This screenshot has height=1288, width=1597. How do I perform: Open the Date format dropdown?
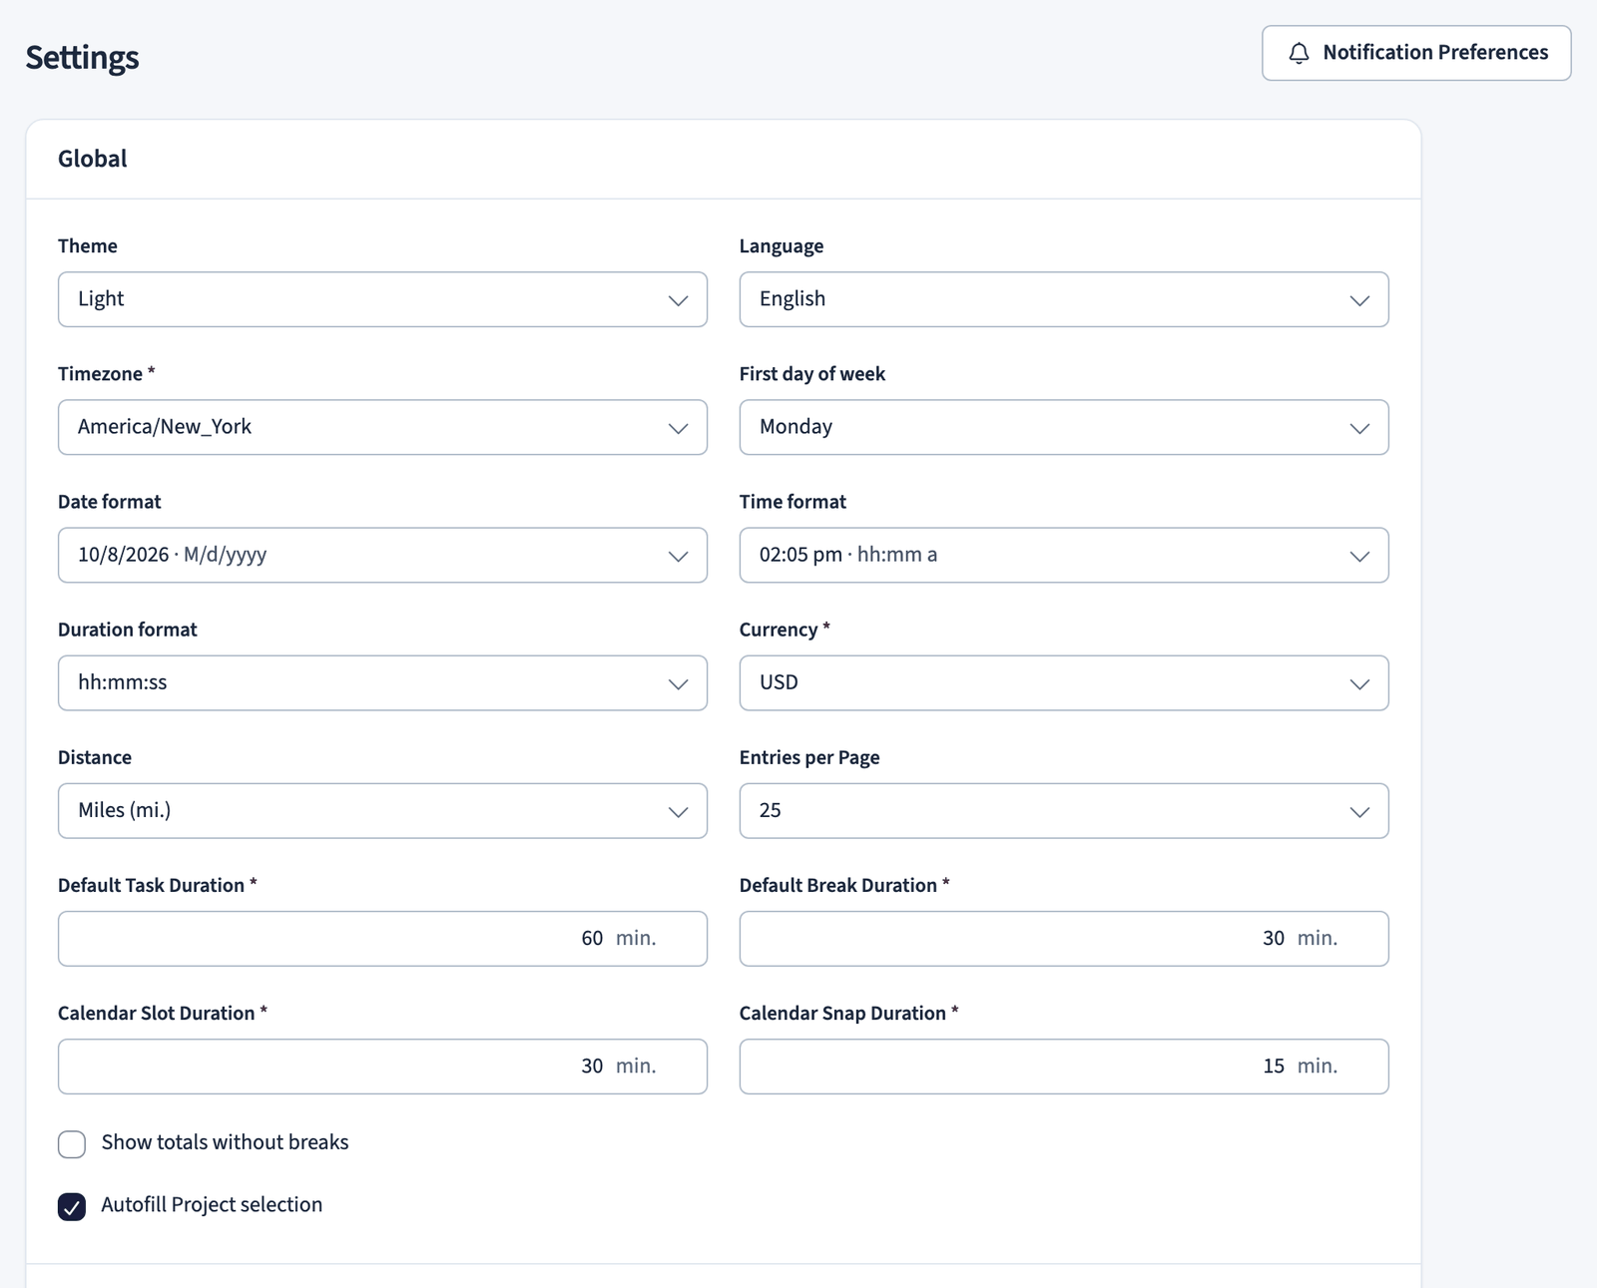point(382,555)
